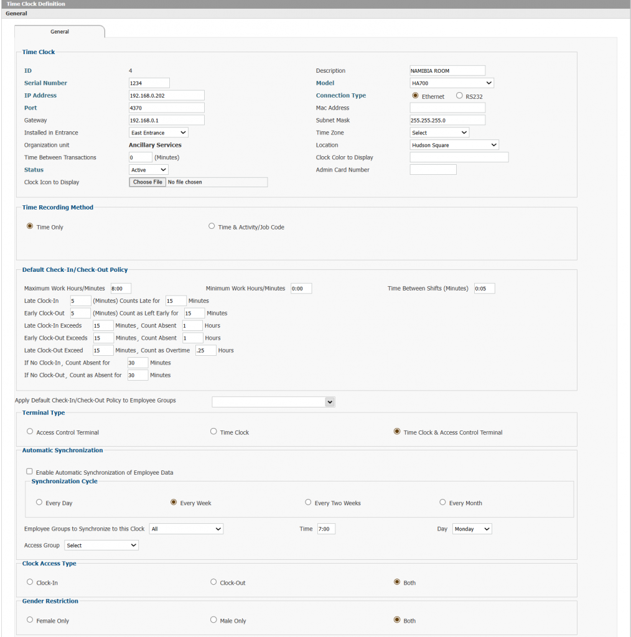The image size is (631, 637).
Task: Open the Installed in Entrance dropdown
Action: 159,133
